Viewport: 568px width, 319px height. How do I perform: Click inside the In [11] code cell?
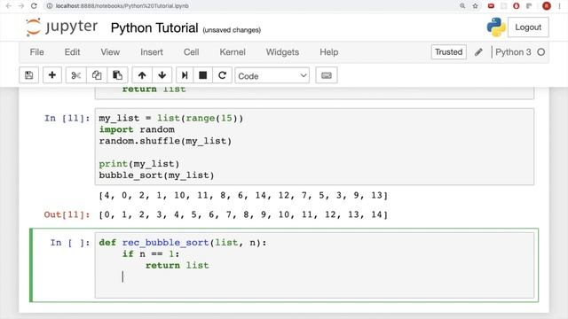tap(314, 146)
